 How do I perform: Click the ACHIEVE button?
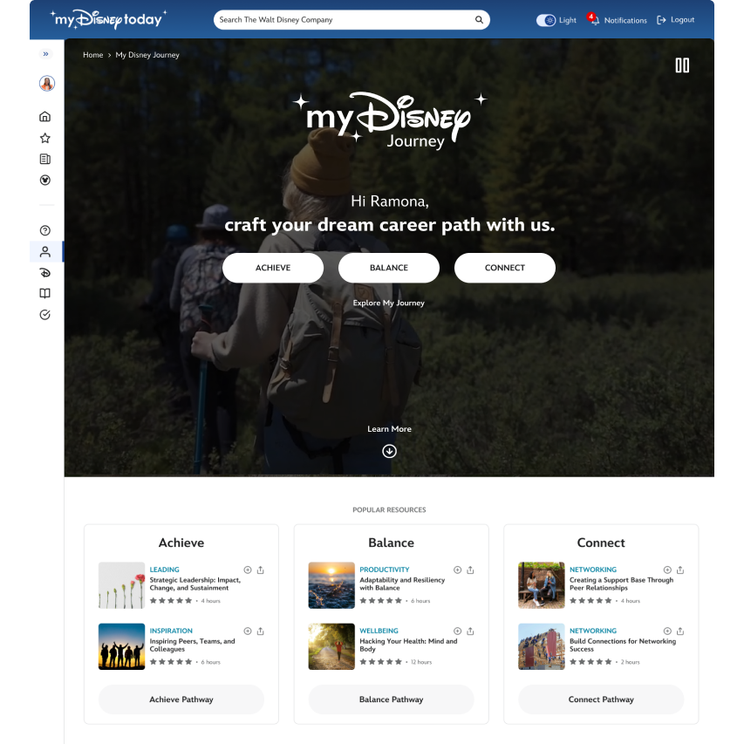273,268
